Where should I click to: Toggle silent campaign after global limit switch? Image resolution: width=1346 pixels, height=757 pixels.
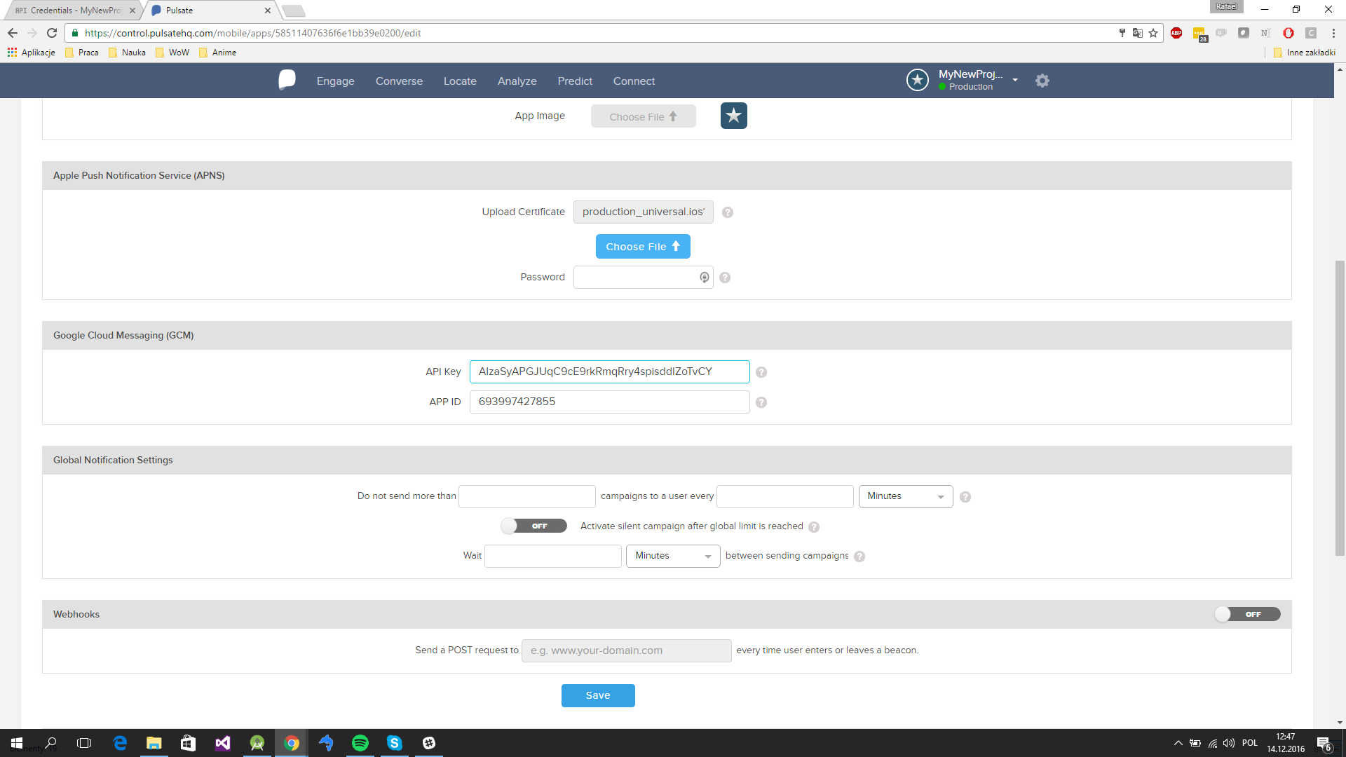pyautogui.click(x=534, y=526)
